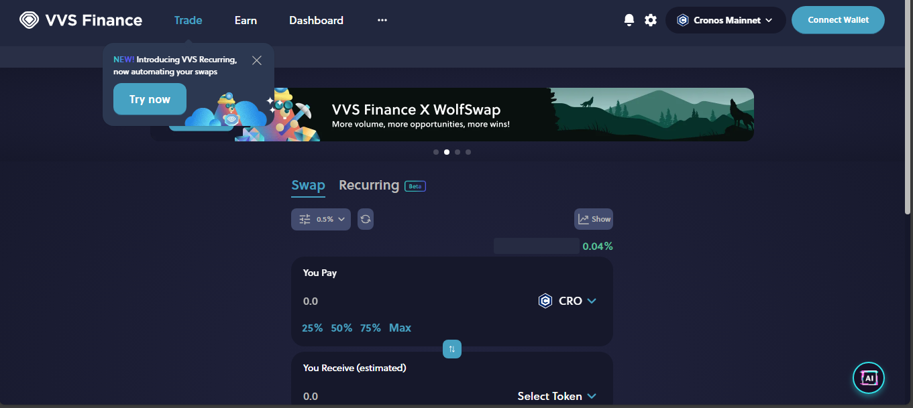Go to second banner carousel dot

(447, 152)
